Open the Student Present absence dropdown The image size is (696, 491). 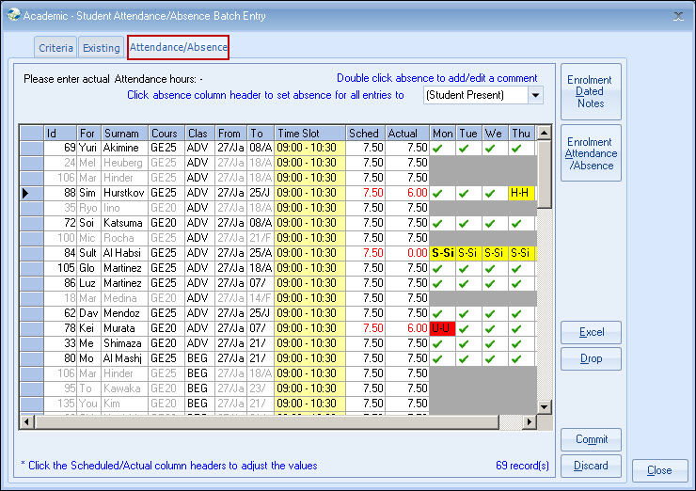(535, 95)
